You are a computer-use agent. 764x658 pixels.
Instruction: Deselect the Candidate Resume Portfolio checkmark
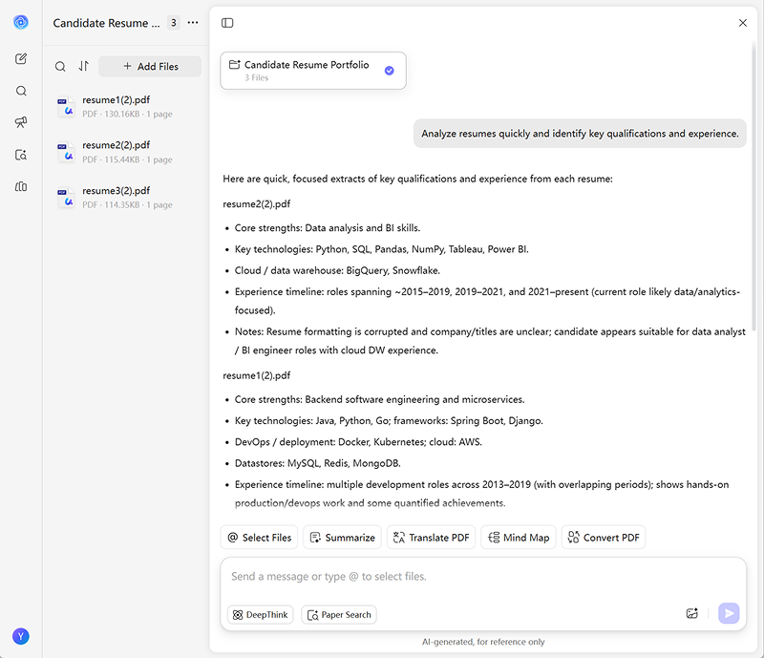(x=388, y=70)
